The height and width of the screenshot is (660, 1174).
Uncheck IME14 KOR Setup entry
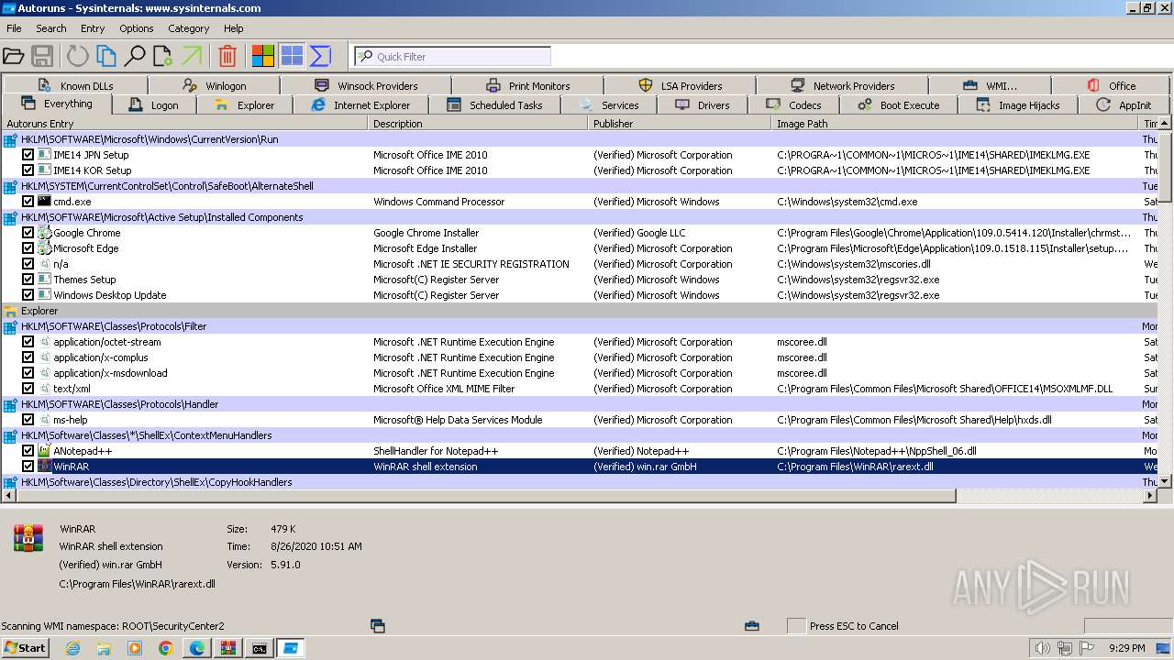coord(28,170)
